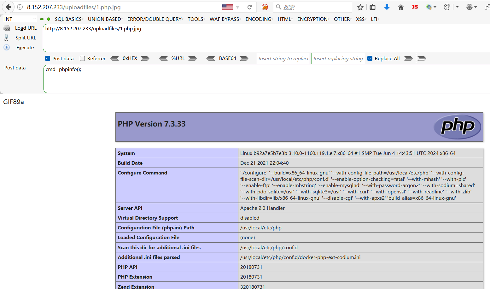Click the arrow right after Replace All
Viewport: 490px width, 289px height.
point(409,58)
